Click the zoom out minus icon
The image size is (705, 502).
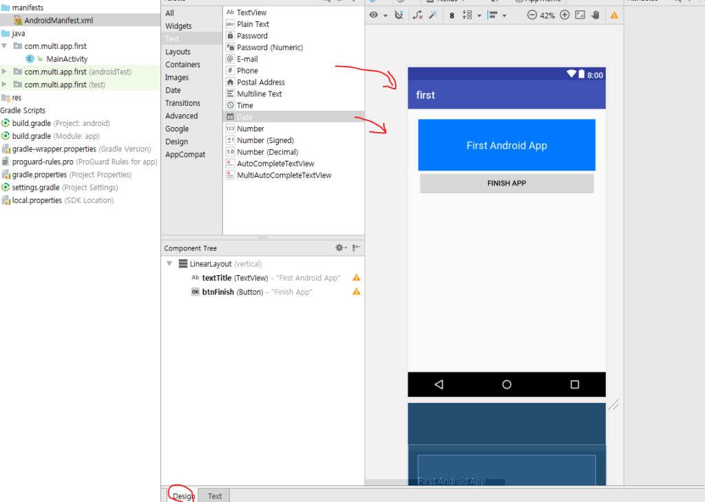pyautogui.click(x=532, y=15)
